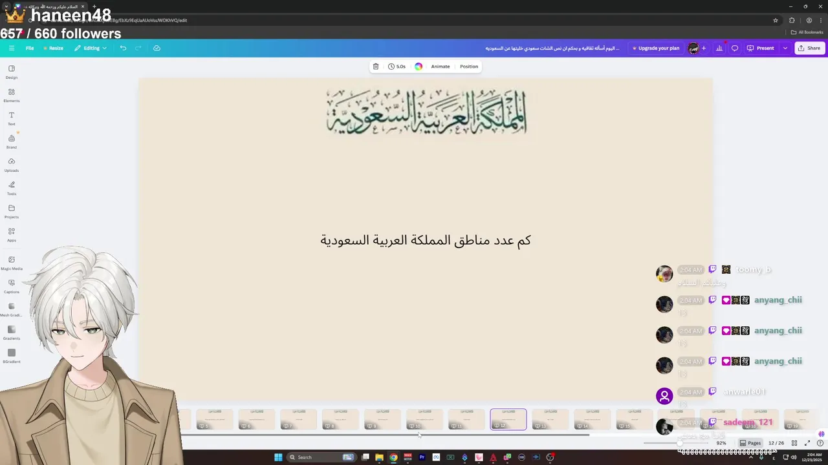Open the File menu
This screenshot has width=828, height=465.
30,48
